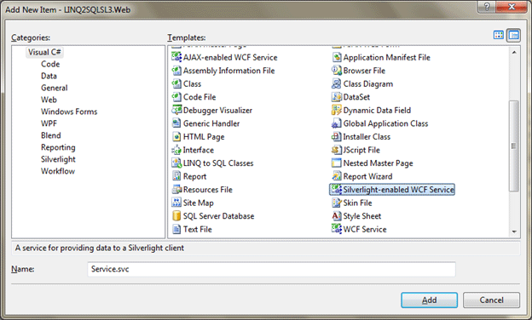Choose the Resources File icon
Image resolution: width=532 pixels, height=320 pixels.
coord(176,189)
